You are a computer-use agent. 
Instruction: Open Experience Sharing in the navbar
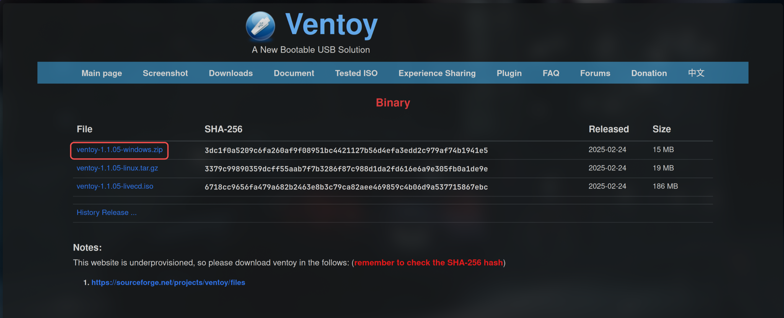437,73
